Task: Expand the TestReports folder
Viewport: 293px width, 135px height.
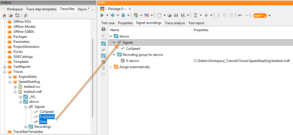Action: point(5,67)
